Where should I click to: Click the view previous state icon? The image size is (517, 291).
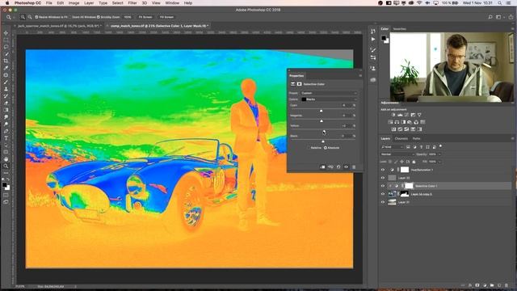330,167
